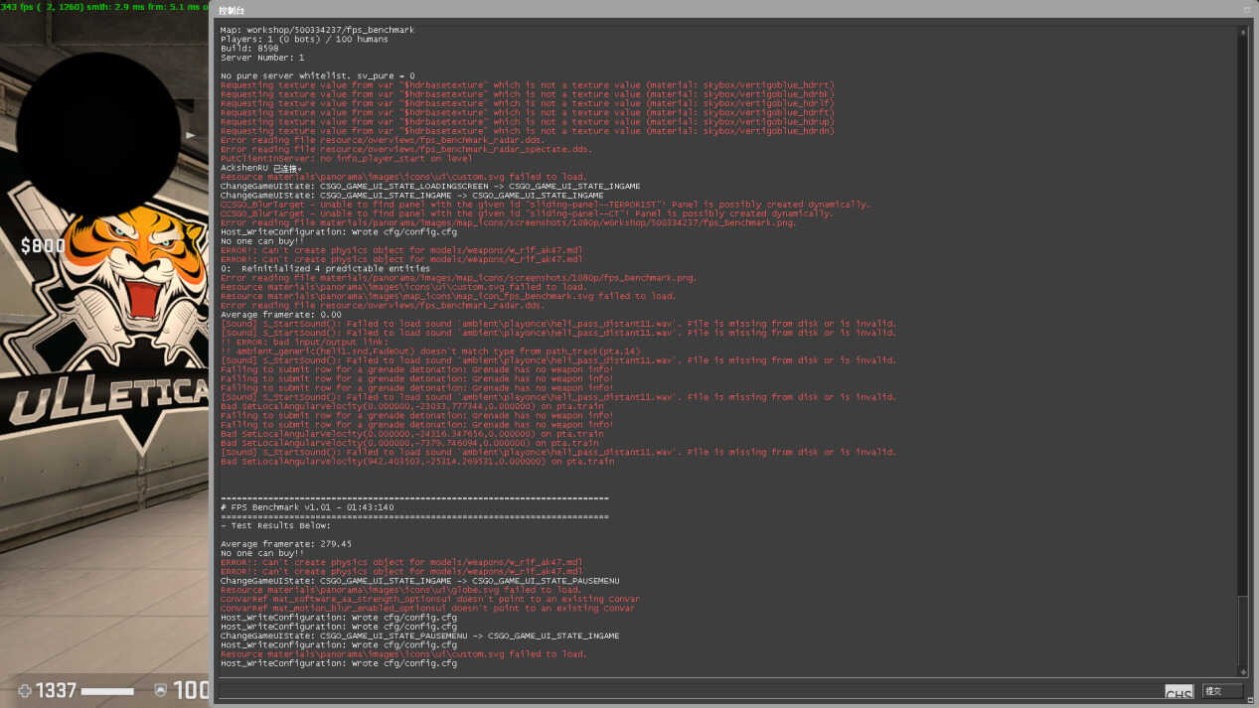Click the console resize grip in the corner

point(1252,701)
